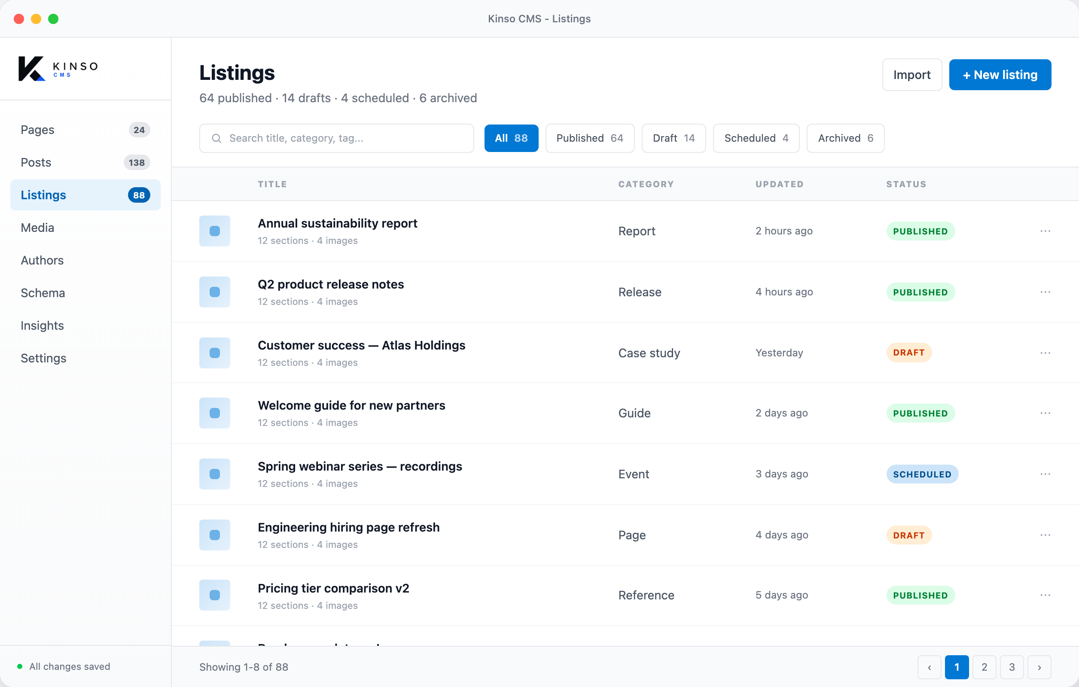Click thumbnail of Welcome guide for new partners
Screen dimensions: 1079x687
pyautogui.click(x=215, y=413)
